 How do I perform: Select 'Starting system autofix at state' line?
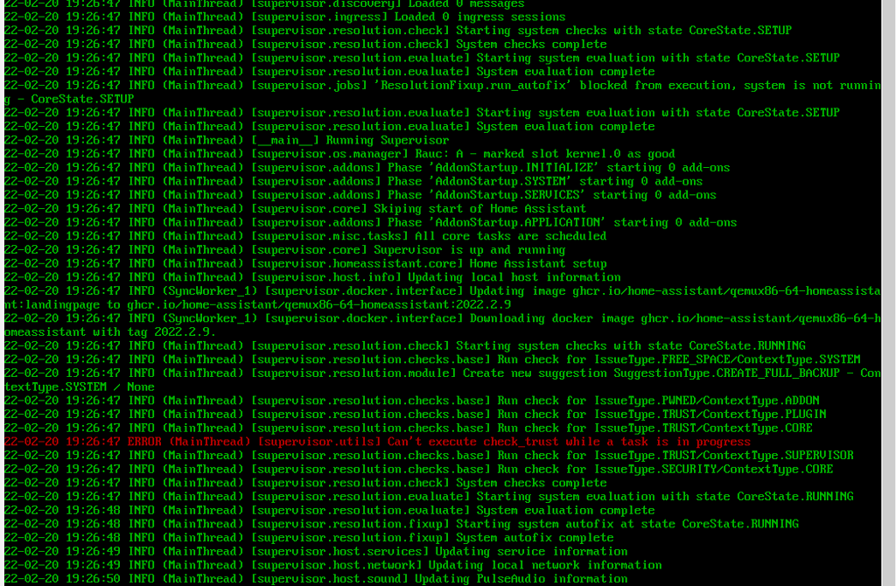point(401,524)
